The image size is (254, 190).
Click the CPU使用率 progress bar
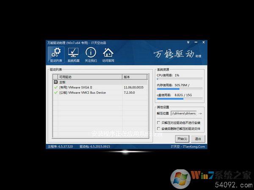[179, 79]
